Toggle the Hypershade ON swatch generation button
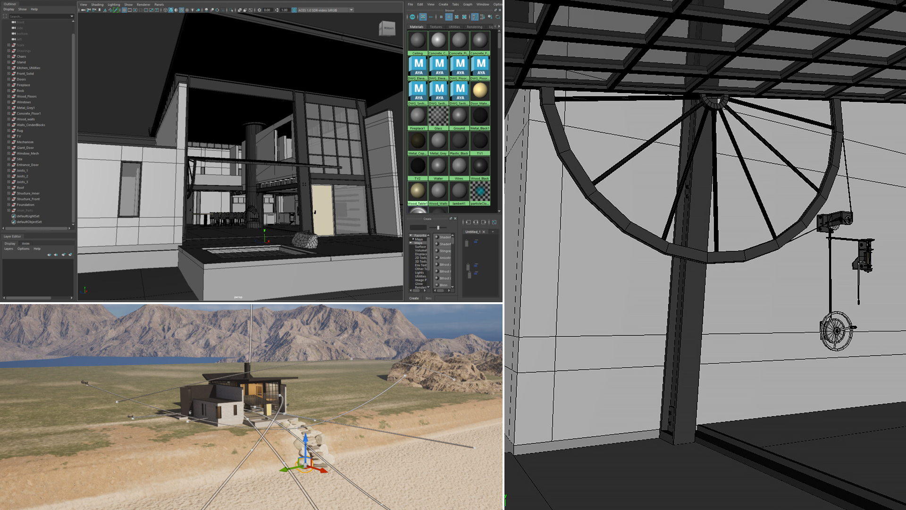The width and height of the screenshot is (906, 510). (x=412, y=17)
